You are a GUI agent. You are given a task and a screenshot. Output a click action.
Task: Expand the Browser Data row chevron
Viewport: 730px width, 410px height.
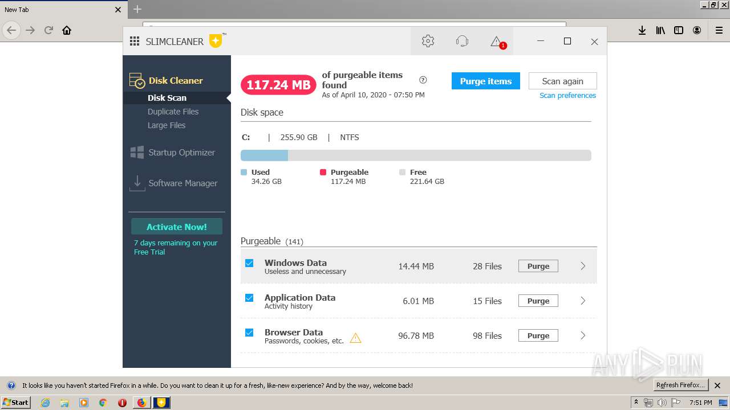(x=583, y=335)
